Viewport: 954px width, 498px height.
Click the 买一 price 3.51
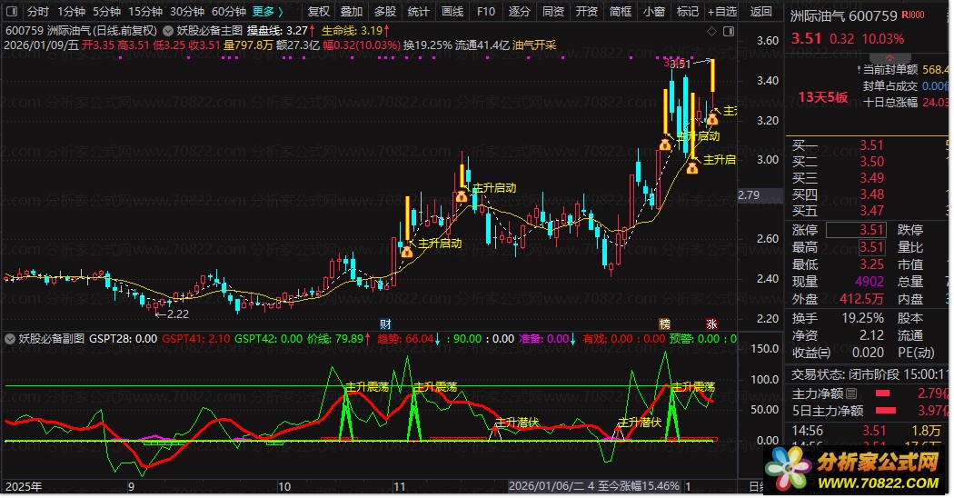tap(871, 144)
